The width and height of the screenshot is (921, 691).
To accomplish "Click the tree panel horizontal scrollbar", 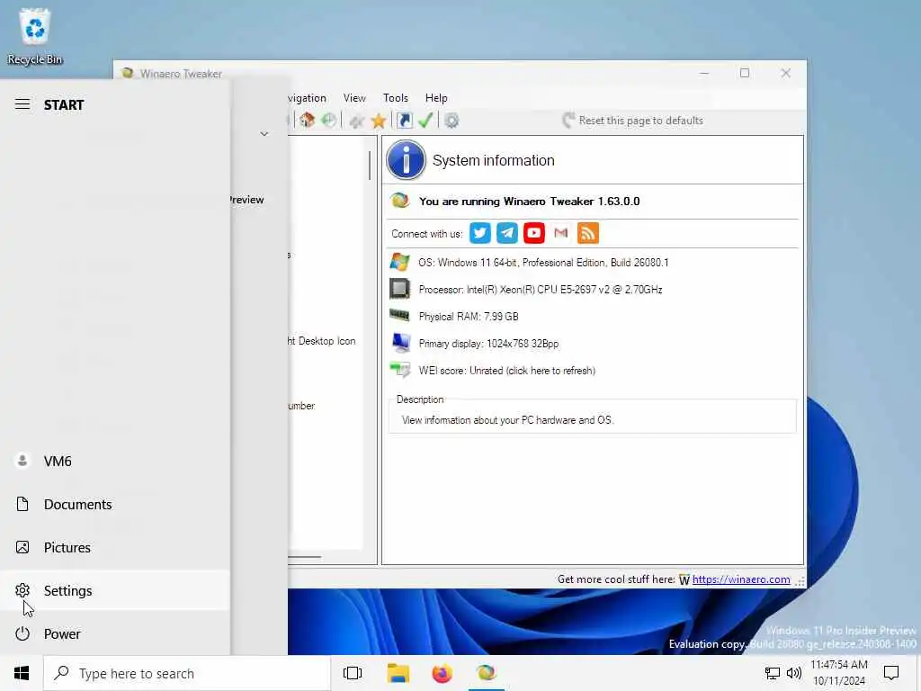I will click(x=304, y=556).
